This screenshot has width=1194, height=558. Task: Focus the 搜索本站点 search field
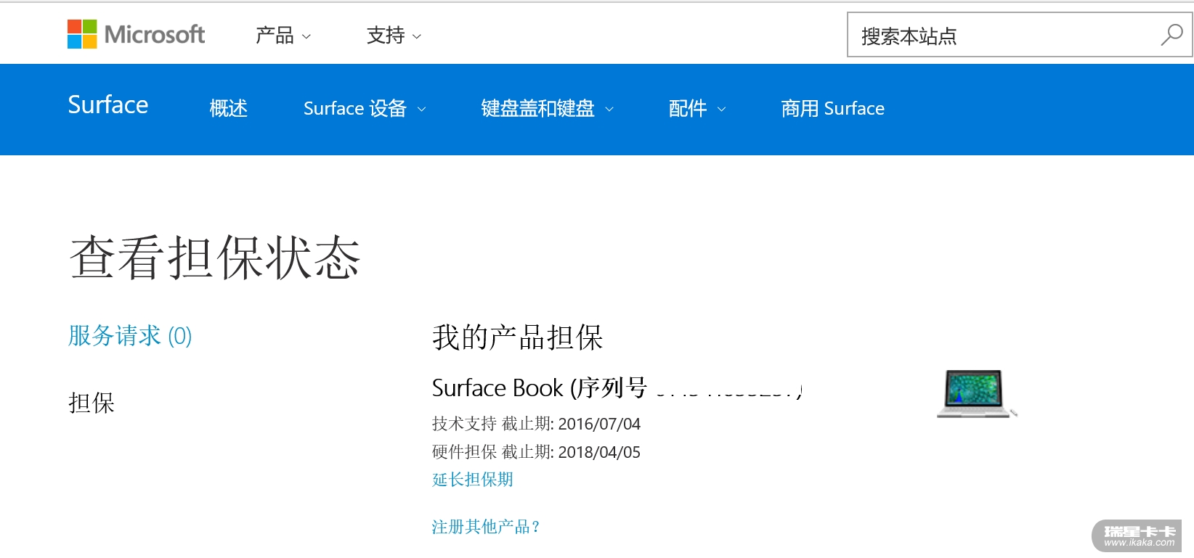tap(1019, 35)
